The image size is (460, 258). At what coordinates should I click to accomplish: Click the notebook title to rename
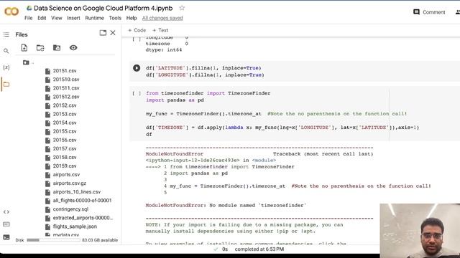(103, 8)
